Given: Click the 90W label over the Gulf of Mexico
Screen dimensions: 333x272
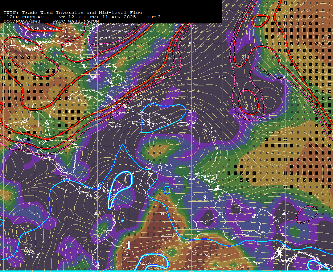Looking at the screenshot, I should point(35,77).
